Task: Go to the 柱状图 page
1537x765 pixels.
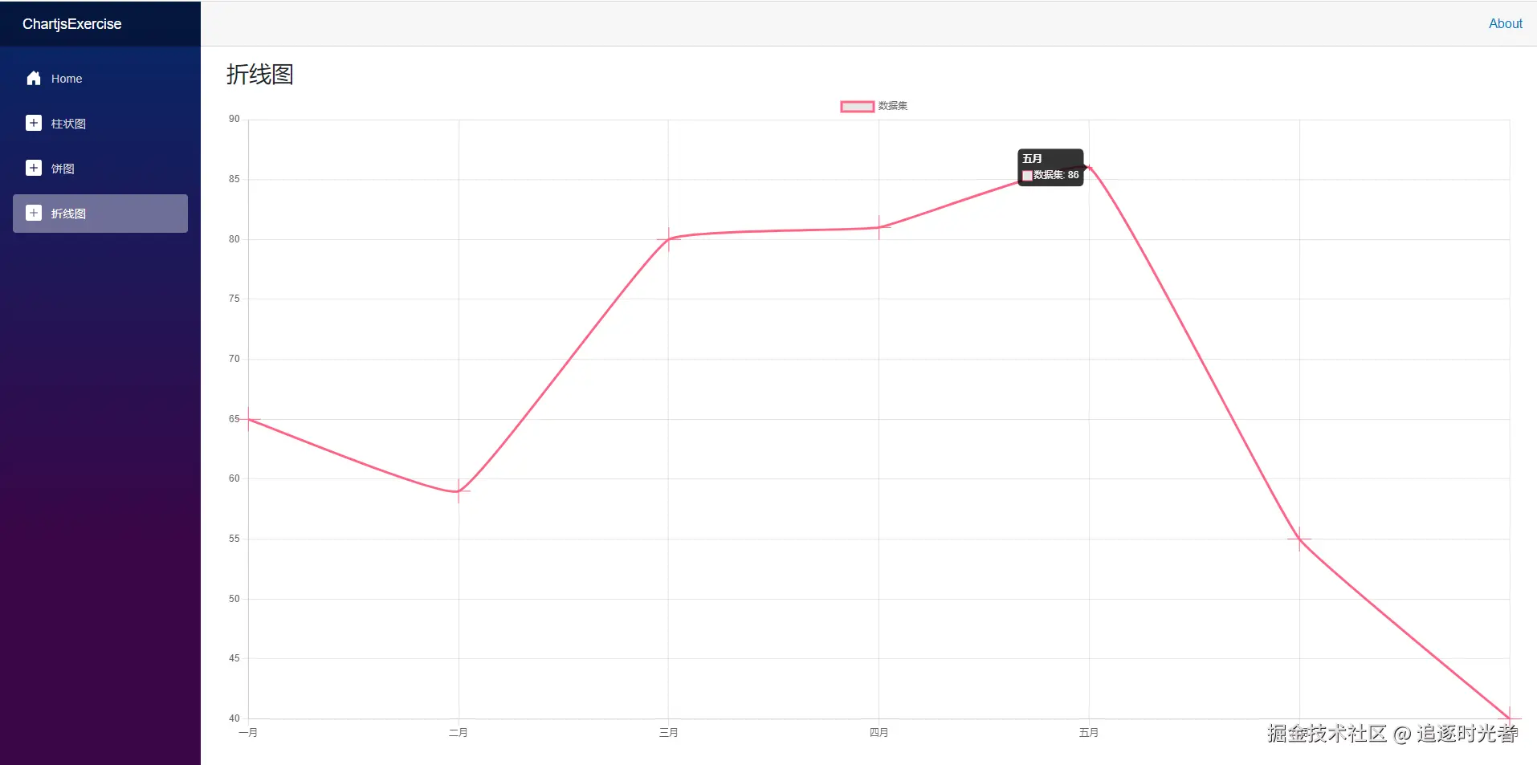Action: [x=100, y=124]
